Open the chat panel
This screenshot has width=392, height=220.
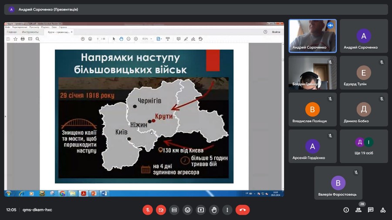(371, 210)
